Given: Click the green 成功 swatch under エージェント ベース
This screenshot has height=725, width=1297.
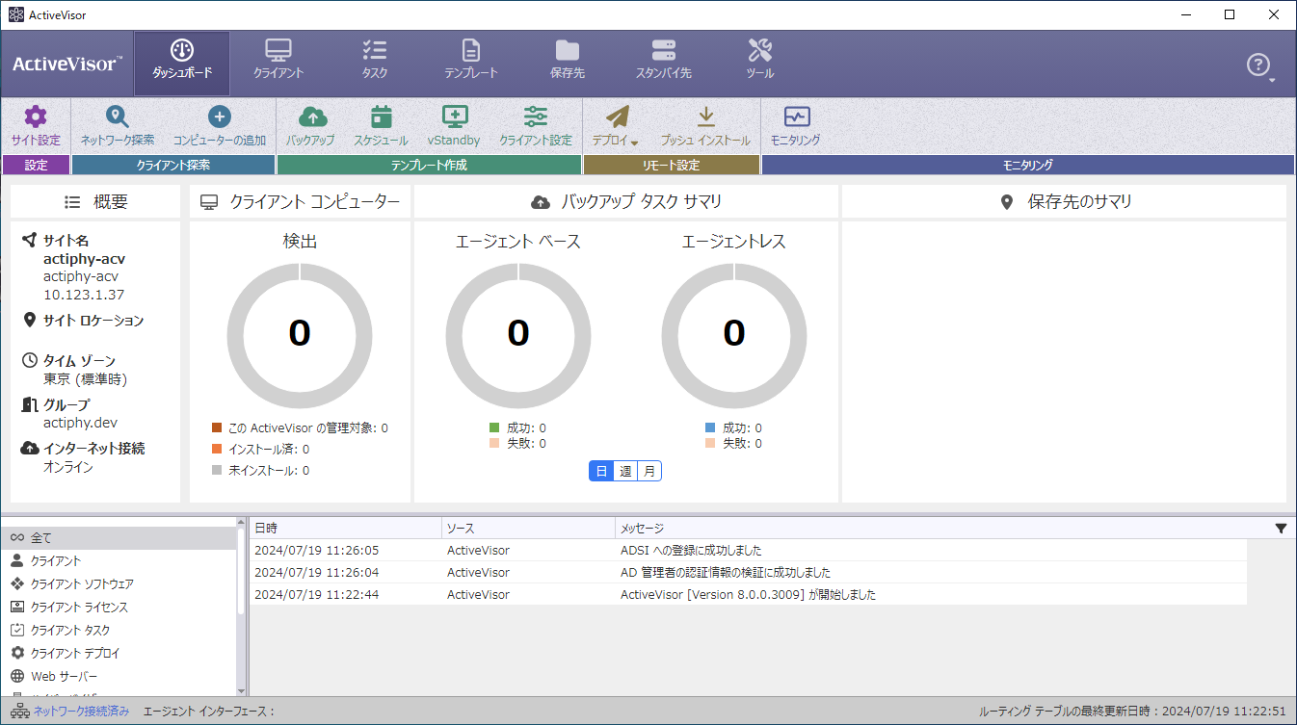Looking at the screenshot, I should coord(494,427).
